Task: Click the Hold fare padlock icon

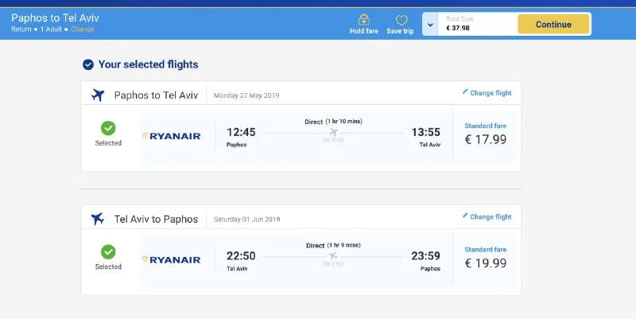Action: (364, 20)
